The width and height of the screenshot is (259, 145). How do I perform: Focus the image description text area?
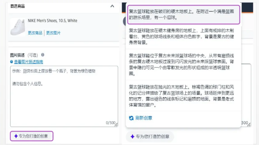64,96
